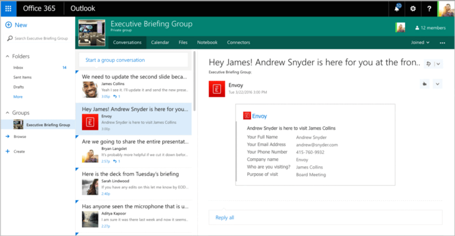Collapse the Groups section
This screenshot has height=236, width=455.
point(7,113)
